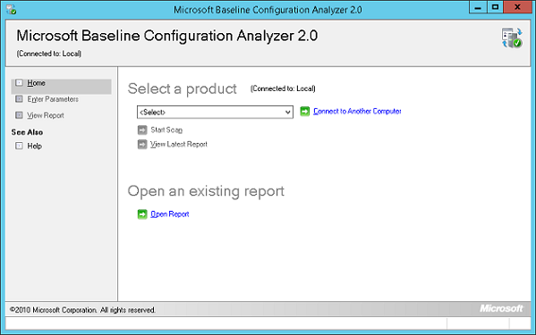The image size is (536, 335).
Task: Click the 'Open an existing report' heading
Action: 206,191
